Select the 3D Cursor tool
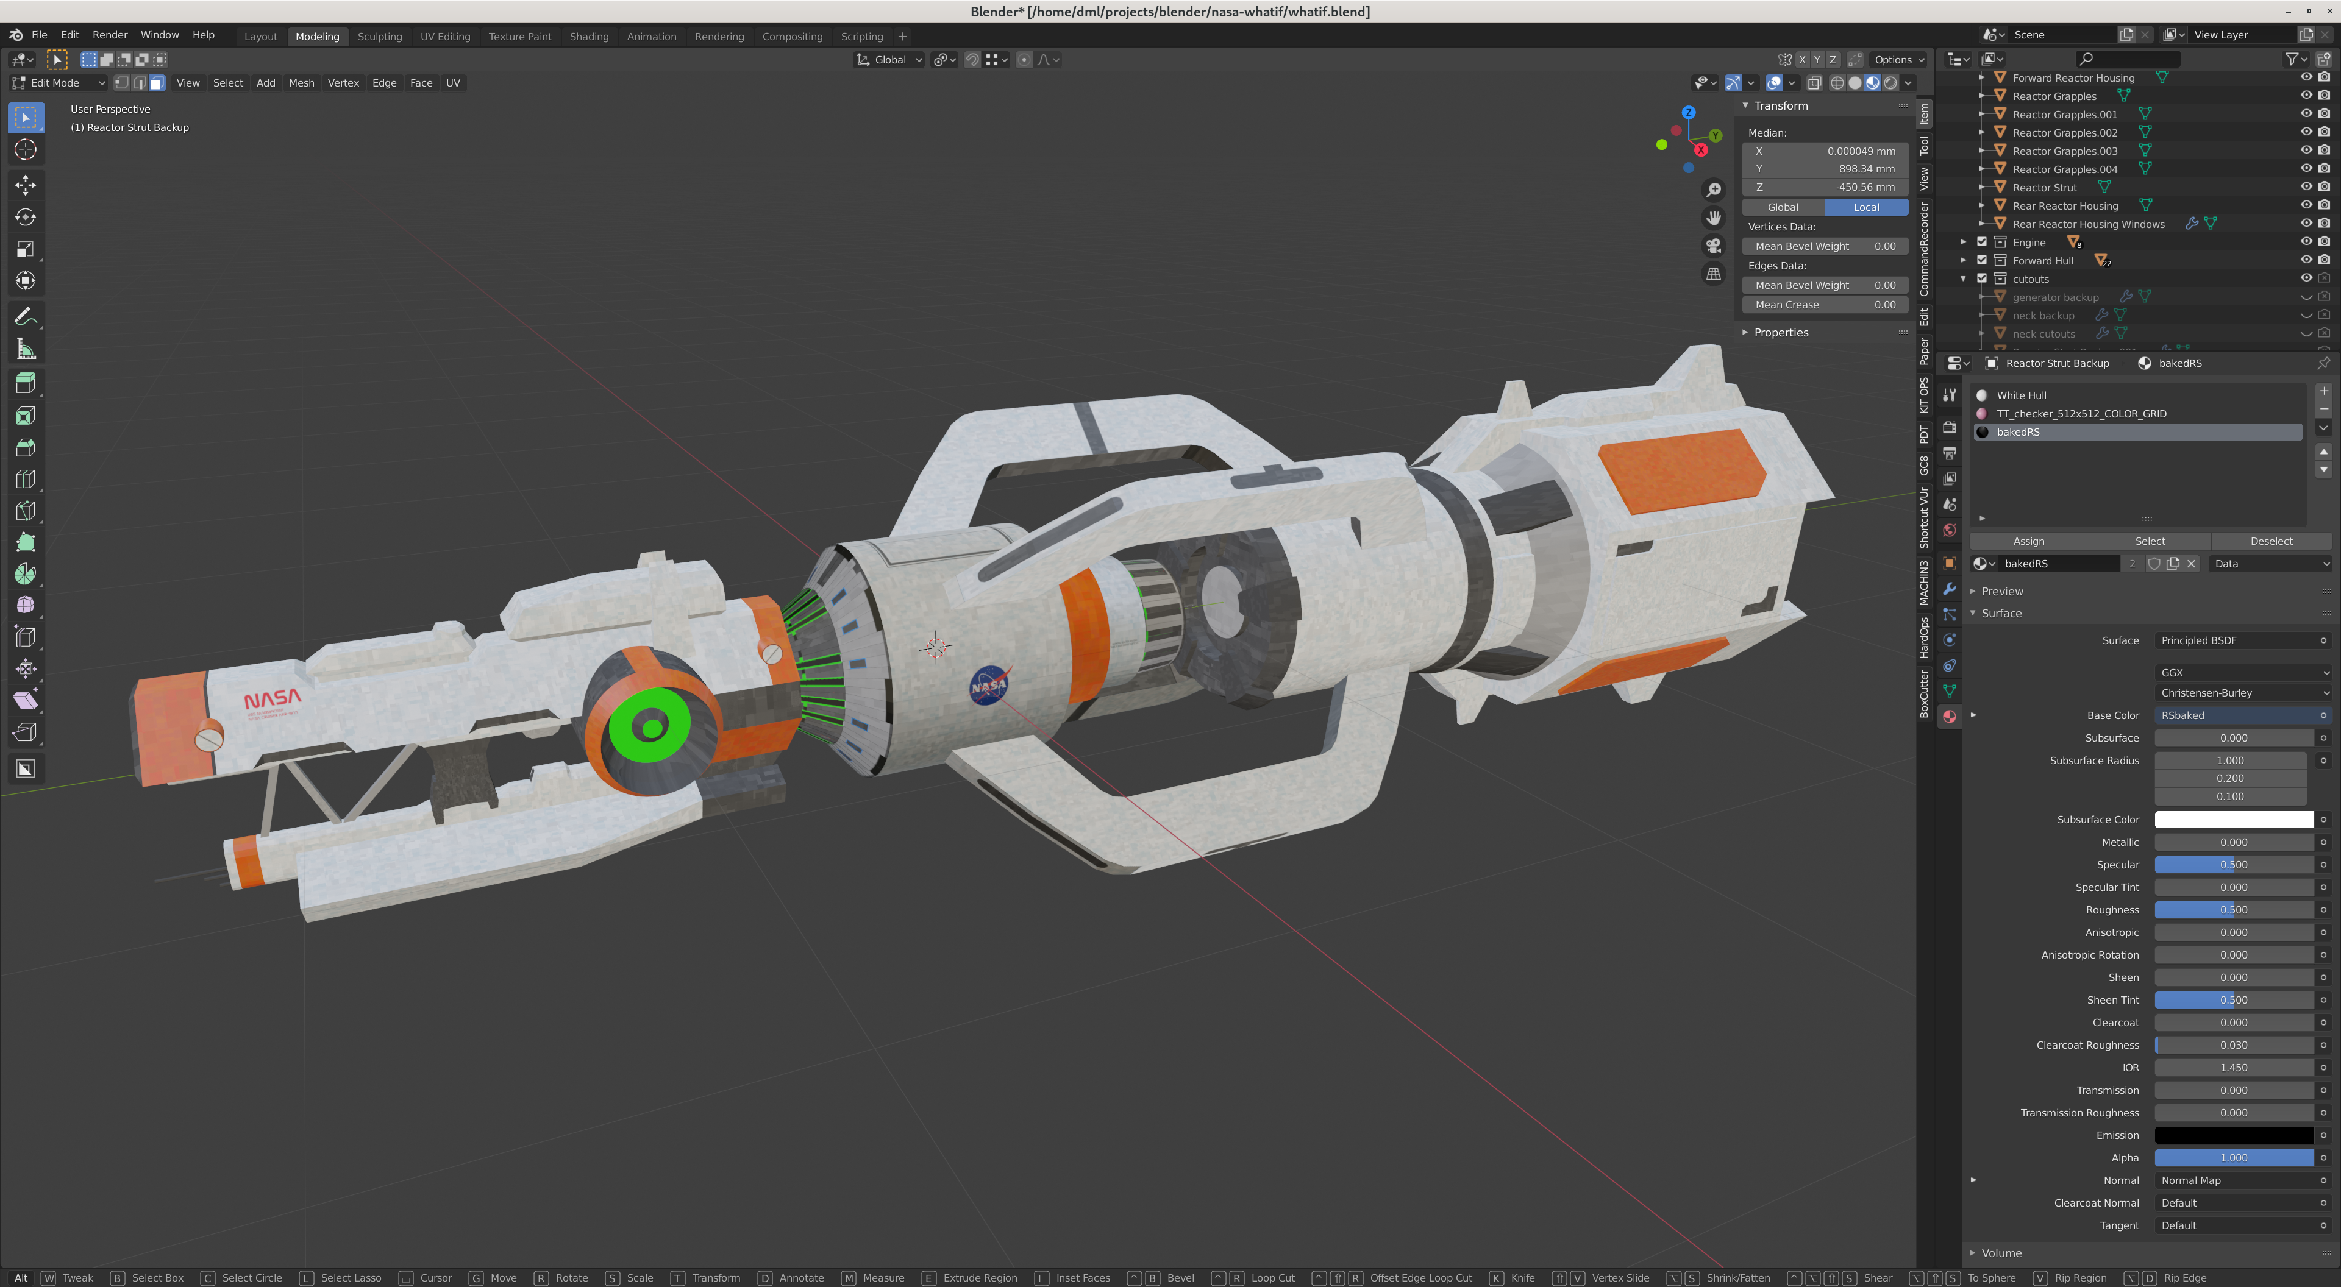2341x1287 pixels. [x=26, y=150]
